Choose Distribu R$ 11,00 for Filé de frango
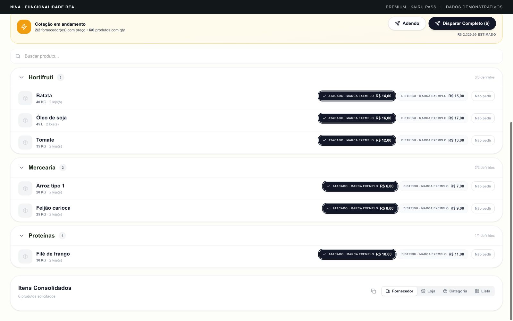The height and width of the screenshot is (321, 513). point(433,254)
